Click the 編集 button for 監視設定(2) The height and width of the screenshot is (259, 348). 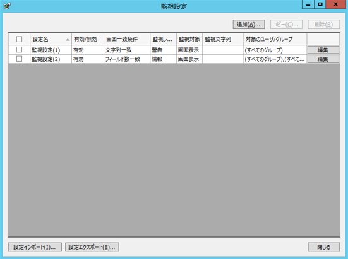[323, 59]
